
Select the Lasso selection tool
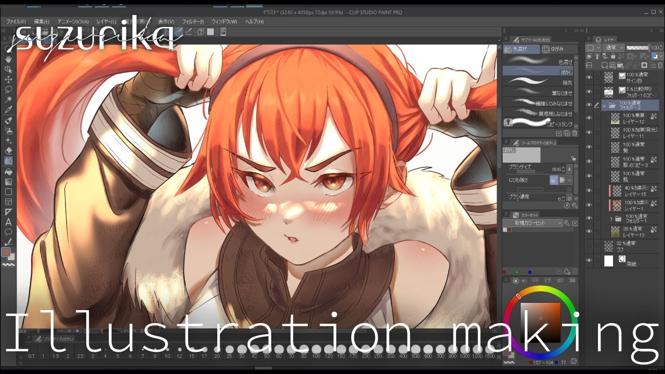click(x=8, y=89)
